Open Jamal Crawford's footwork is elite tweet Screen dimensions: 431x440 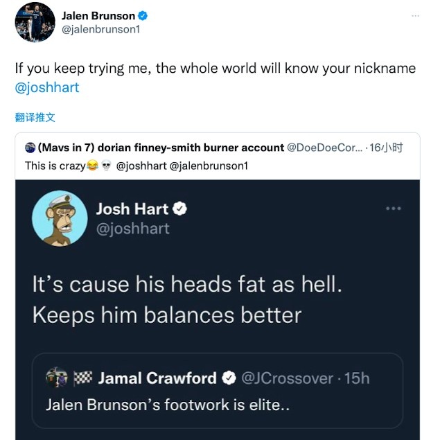218,391
